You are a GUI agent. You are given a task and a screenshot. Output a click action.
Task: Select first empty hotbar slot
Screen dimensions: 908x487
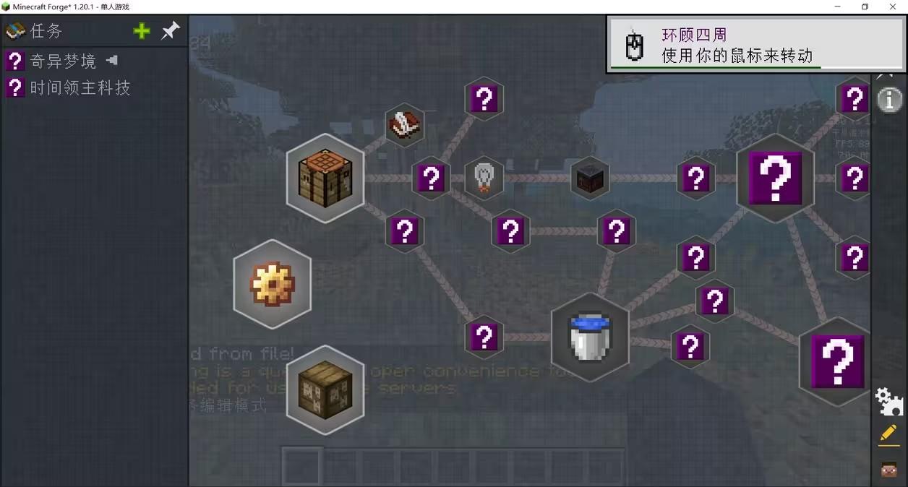click(301, 467)
